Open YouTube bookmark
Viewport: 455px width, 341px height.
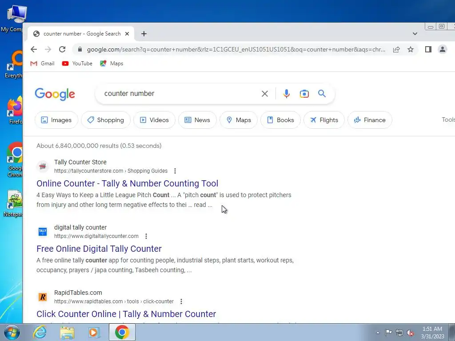[x=77, y=63]
